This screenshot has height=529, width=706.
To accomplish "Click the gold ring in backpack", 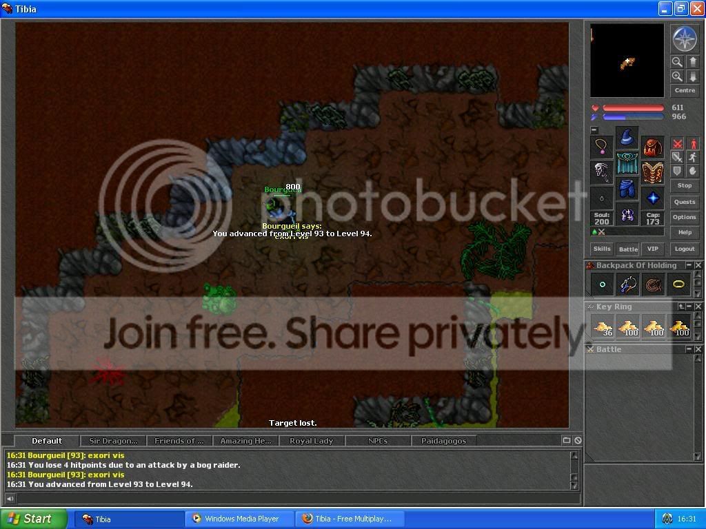I will (x=678, y=284).
